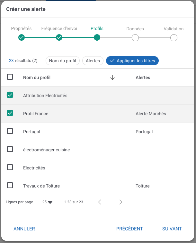Click the Propriétés step checkmark circle

[22, 38]
